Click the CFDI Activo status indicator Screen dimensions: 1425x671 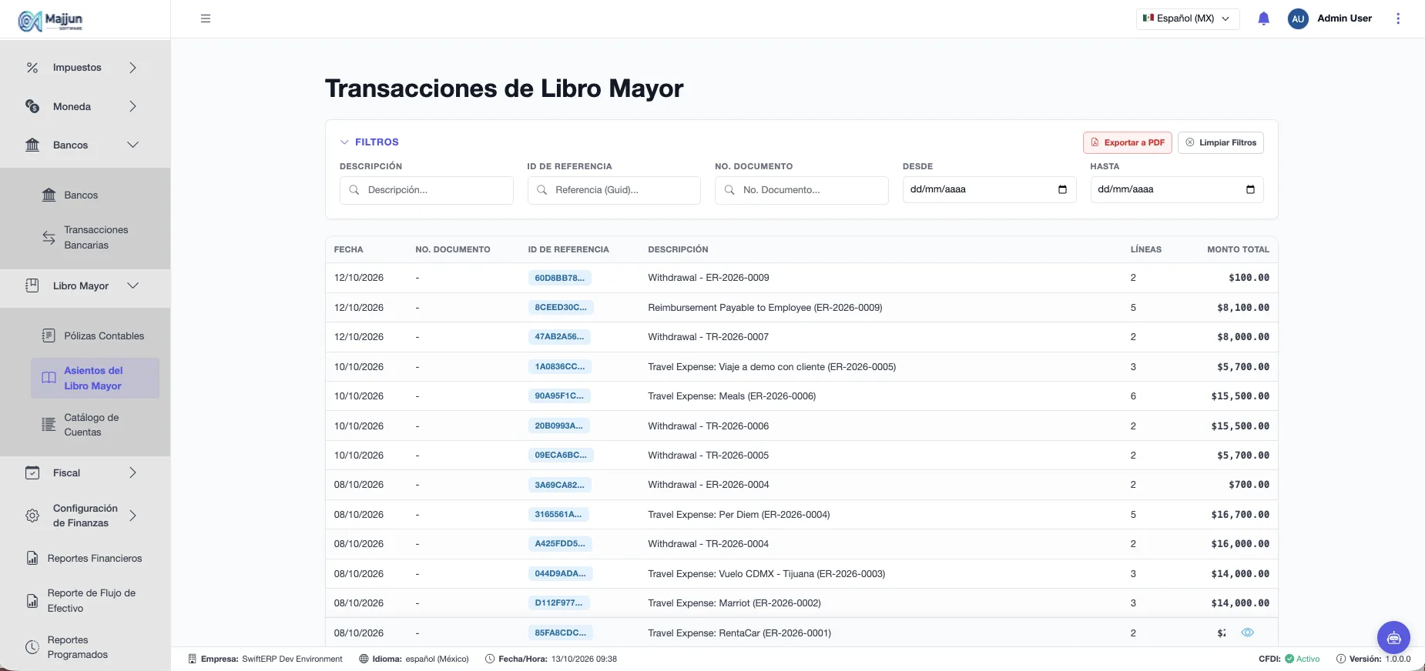pos(1289,659)
